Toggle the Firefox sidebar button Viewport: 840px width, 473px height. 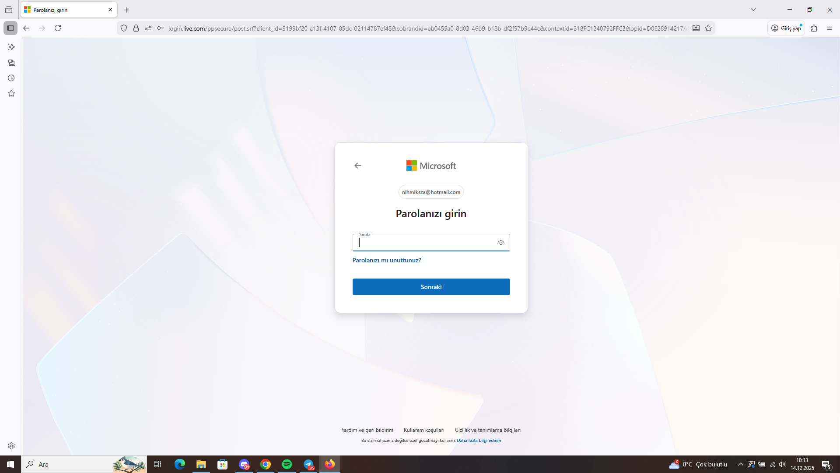coord(10,28)
